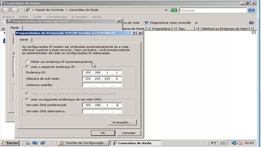Click Telefone ou Endereço do Host column header
Image resolution: width=261 pixels, height=147 pixels.
[224, 29]
